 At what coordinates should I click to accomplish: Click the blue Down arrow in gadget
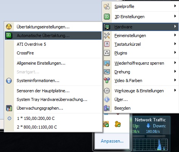tap(148, 126)
